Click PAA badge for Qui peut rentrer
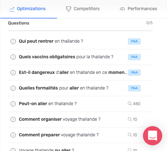This screenshot has height=151, width=167. click(134, 41)
